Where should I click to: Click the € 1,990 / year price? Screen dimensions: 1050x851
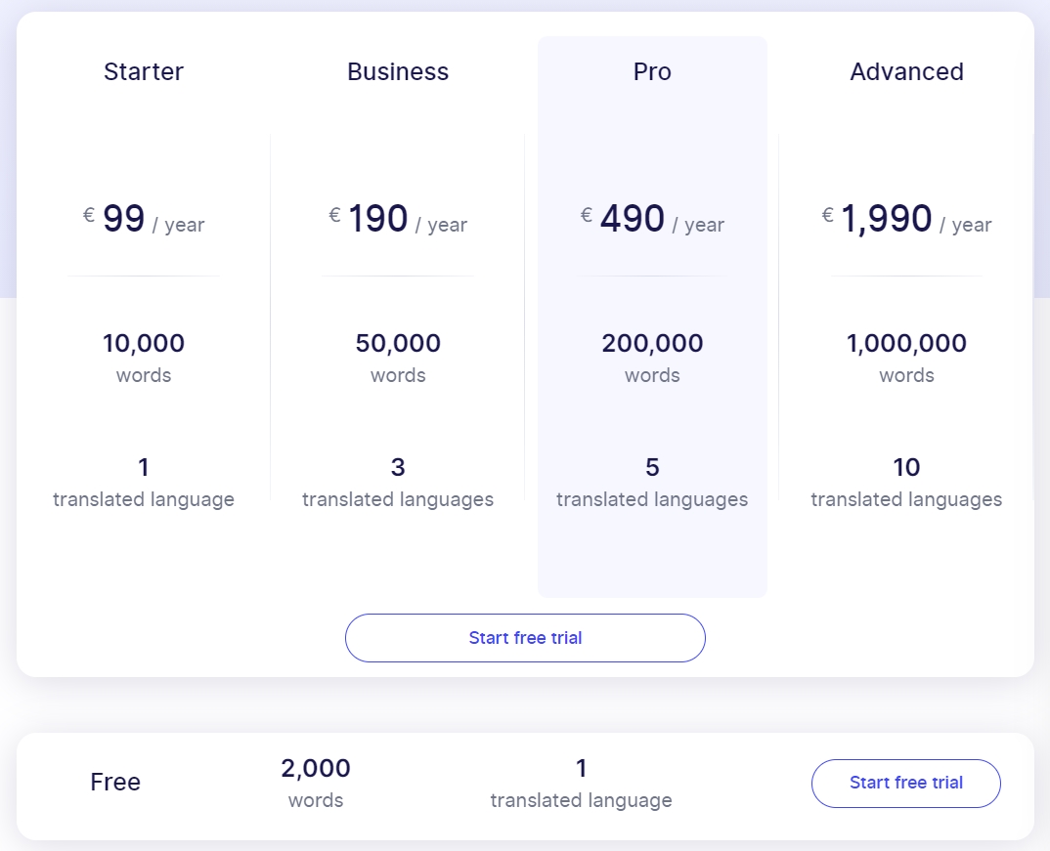pos(906,219)
